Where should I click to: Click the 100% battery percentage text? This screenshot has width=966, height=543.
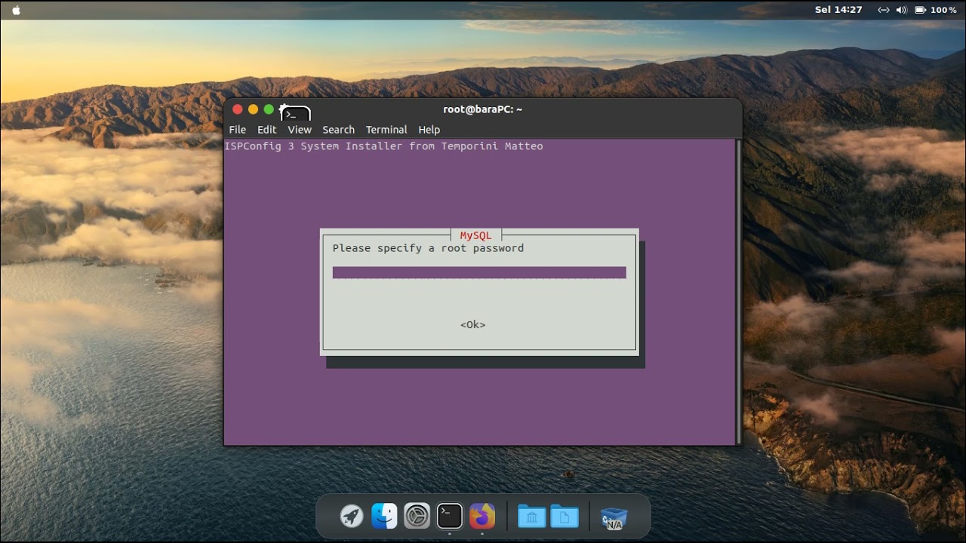(943, 10)
